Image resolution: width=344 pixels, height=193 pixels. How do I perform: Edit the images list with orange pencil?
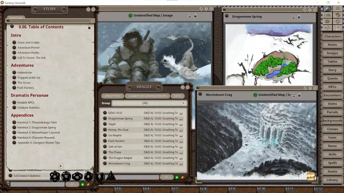click(182, 177)
